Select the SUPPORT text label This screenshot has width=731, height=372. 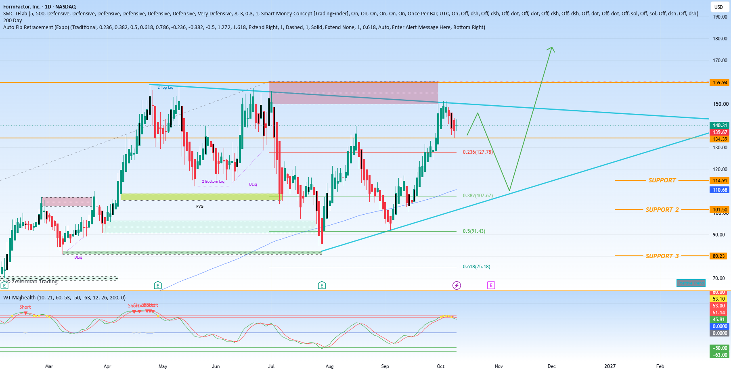(x=662, y=180)
